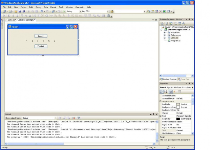Select Program.cs in Solution Explorer
The width and height of the screenshot is (210, 150).
175,40
